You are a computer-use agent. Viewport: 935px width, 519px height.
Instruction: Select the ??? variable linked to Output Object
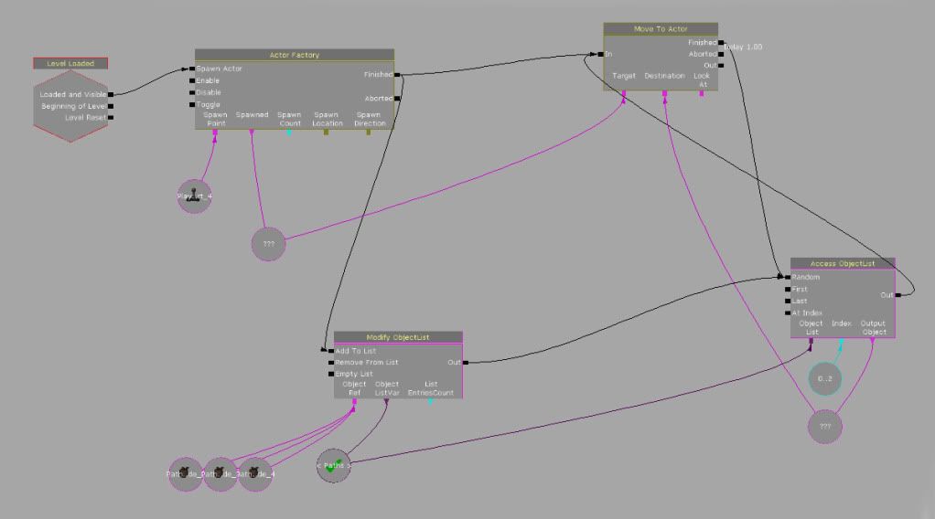click(x=824, y=426)
